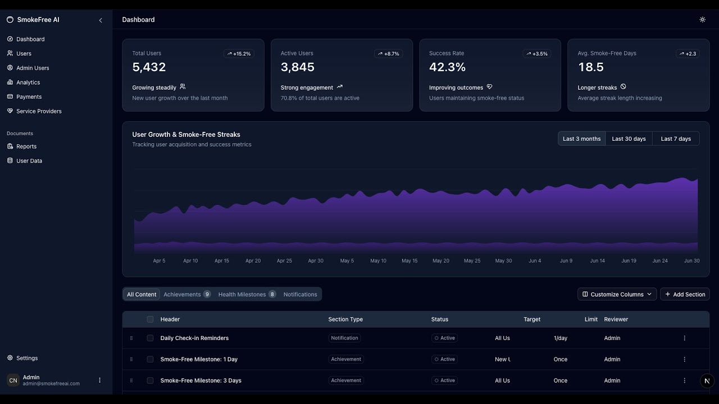Open row actions for Smoke-Free Milestone: 1 Day

click(x=684, y=360)
